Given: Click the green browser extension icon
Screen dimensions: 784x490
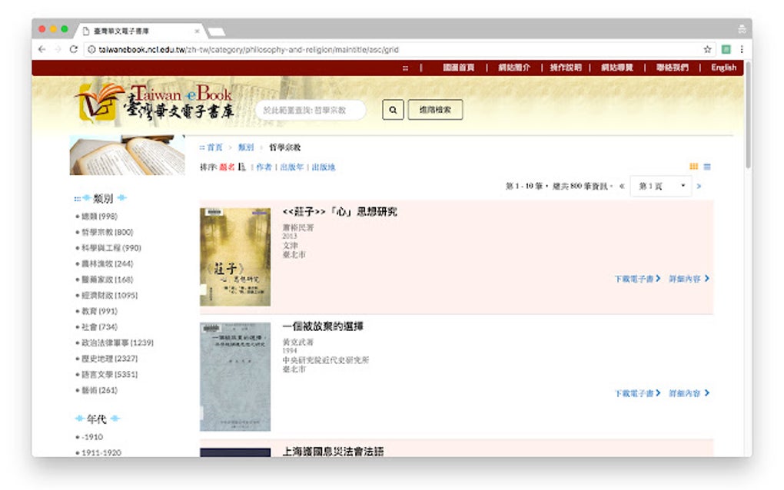Looking at the screenshot, I should click(x=726, y=49).
